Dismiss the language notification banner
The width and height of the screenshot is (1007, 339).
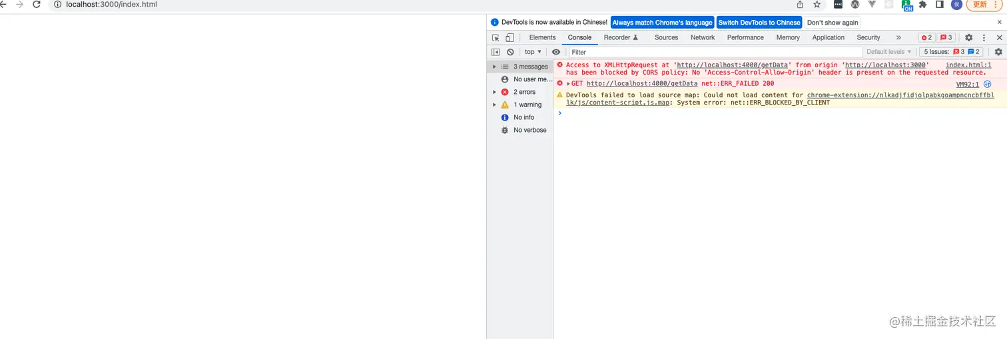(999, 22)
